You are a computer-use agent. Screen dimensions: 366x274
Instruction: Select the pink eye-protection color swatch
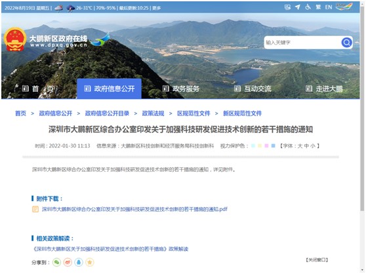(x=266, y=146)
